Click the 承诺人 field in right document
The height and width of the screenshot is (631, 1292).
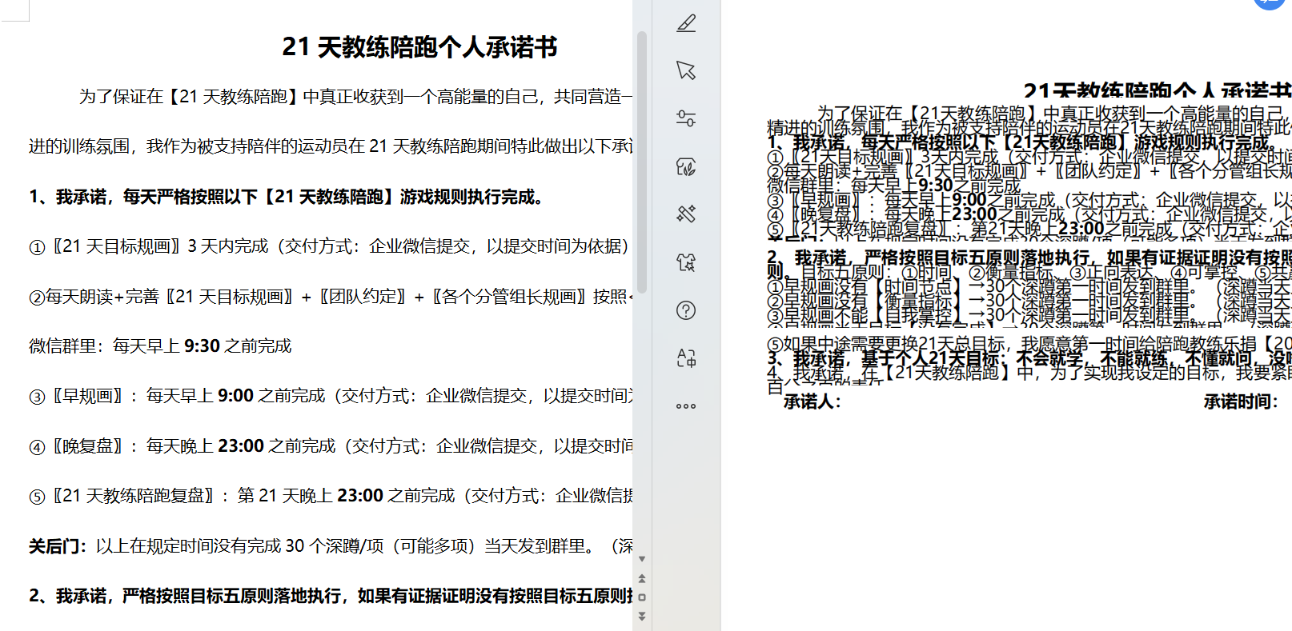[813, 401]
